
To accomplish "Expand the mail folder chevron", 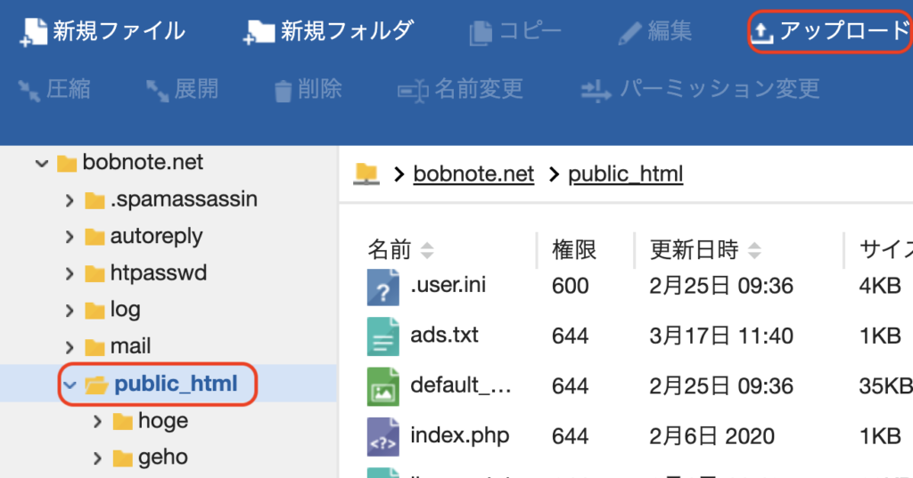I will click(70, 348).
